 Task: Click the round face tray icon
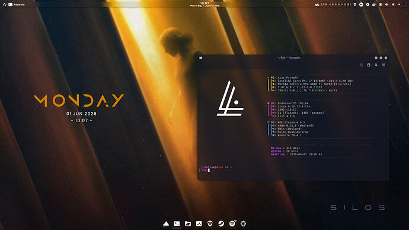361,4
